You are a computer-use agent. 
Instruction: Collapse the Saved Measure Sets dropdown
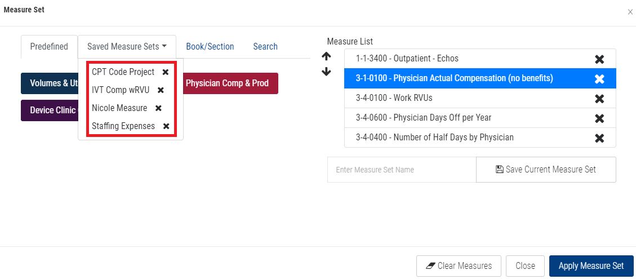[127, 46]
